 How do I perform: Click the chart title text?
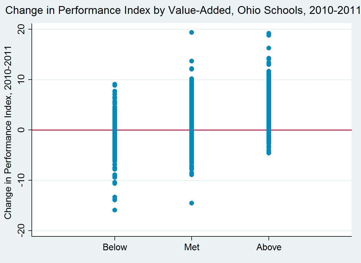pyautogui.click(x=183, y=11)
